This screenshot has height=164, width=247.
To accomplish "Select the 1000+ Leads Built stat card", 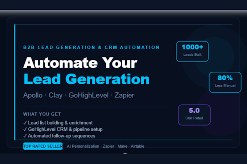I will (193, 51).
